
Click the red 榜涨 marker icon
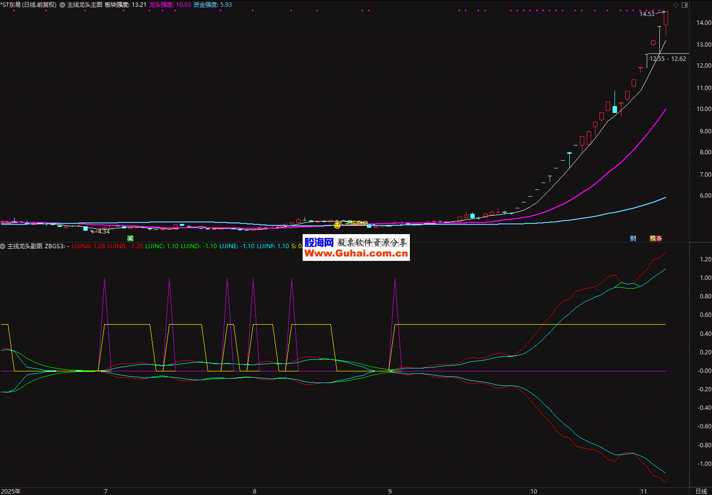pyautogui.click(x=656, y=238)
